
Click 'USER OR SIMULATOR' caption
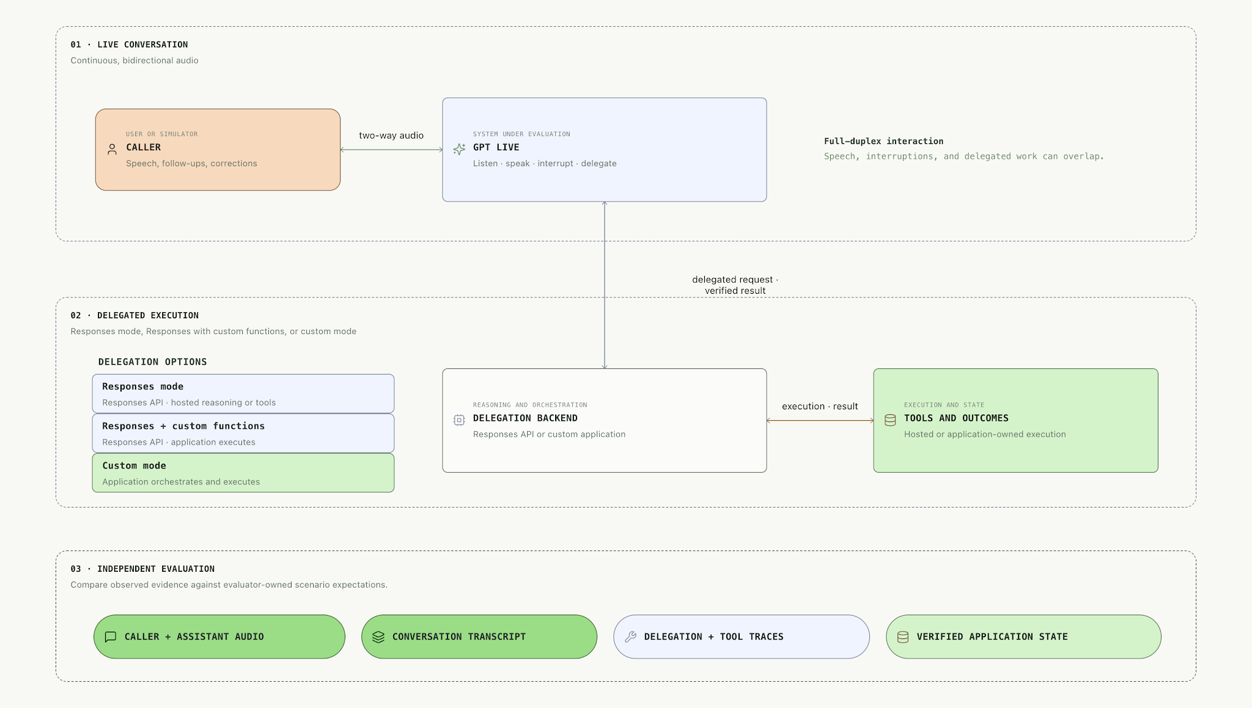pyautogui.click(x=162, y=134)
